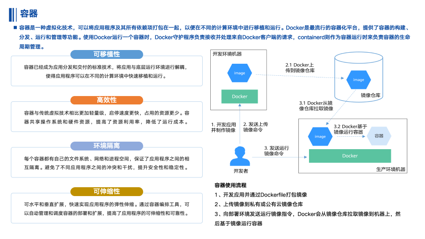The image size is (425, 239).
Task: Click the 可移植性 blue pill header
Action: (x=107, y=54)
